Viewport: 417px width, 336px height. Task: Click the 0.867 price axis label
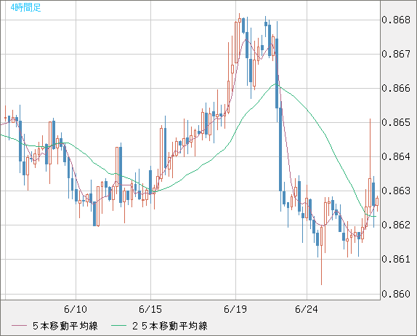tap(396, 54)
